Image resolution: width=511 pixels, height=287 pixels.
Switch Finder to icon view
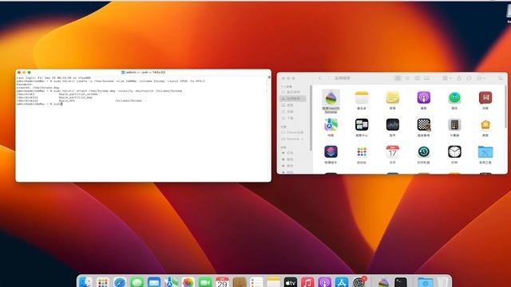(398, 78)
